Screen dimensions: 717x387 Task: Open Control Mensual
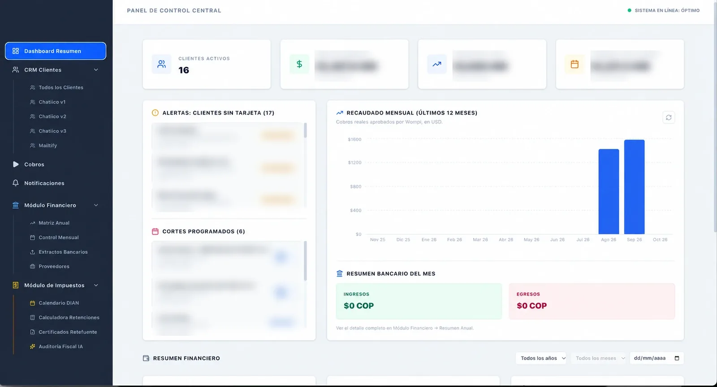[58, 238]
